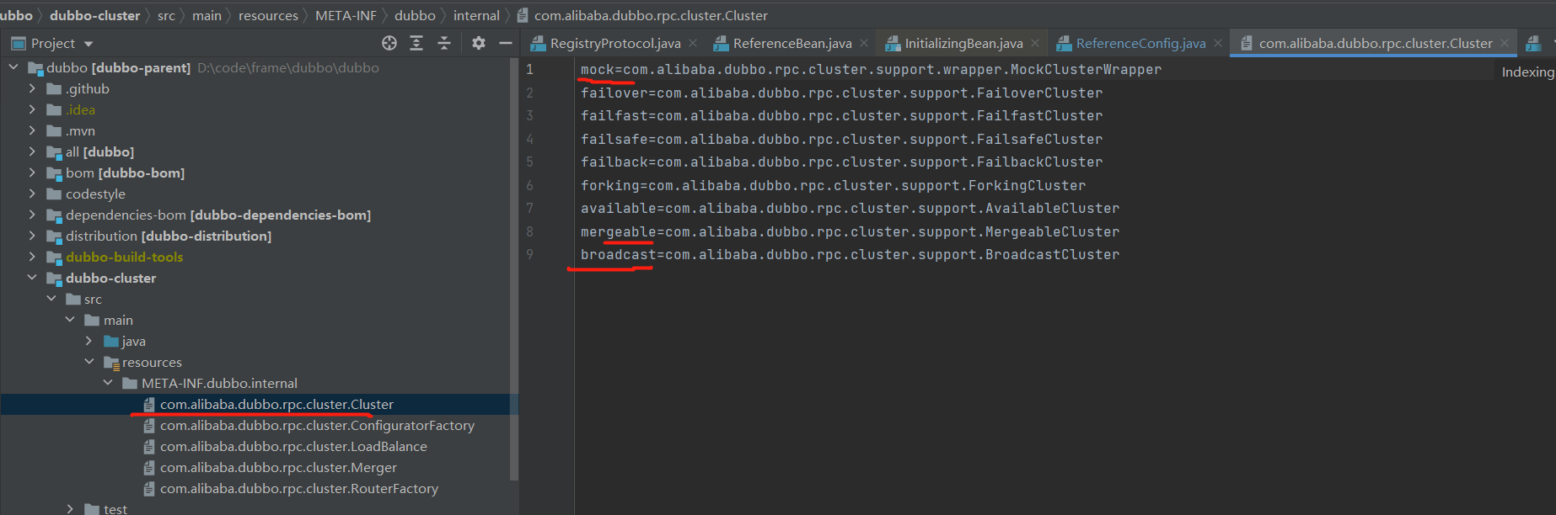The image size is (1556, 515).
Task: Expand the codestyle folder
Action: point(32,194)
